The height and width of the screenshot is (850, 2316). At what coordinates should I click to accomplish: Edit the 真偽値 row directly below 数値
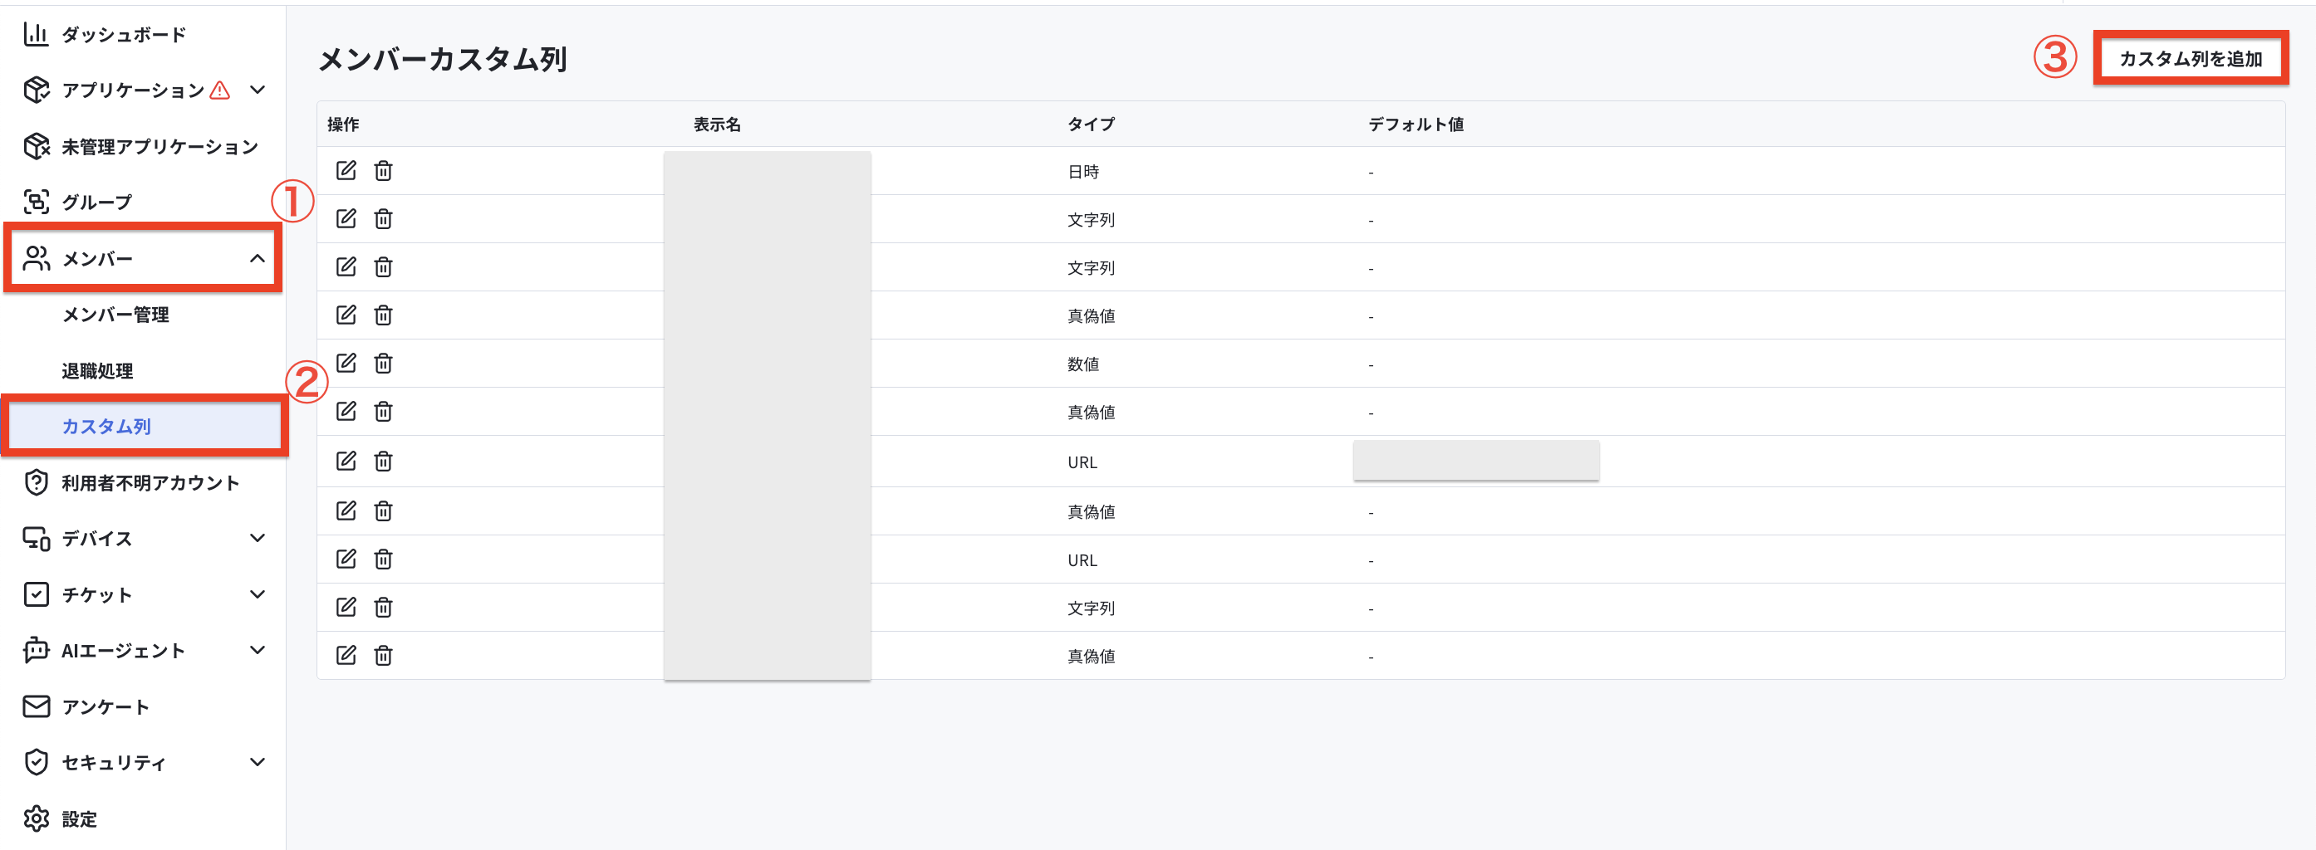coord(346,412)
